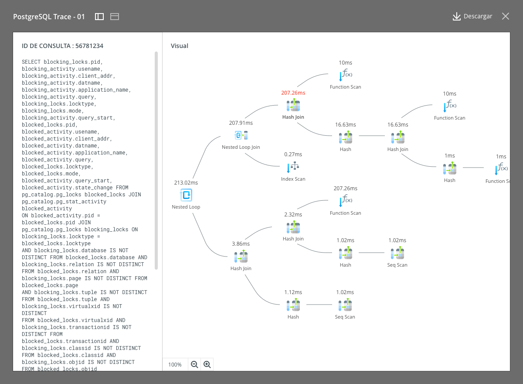Click query line 'SELECT blocking_locks.pid,'

(62, 62)
